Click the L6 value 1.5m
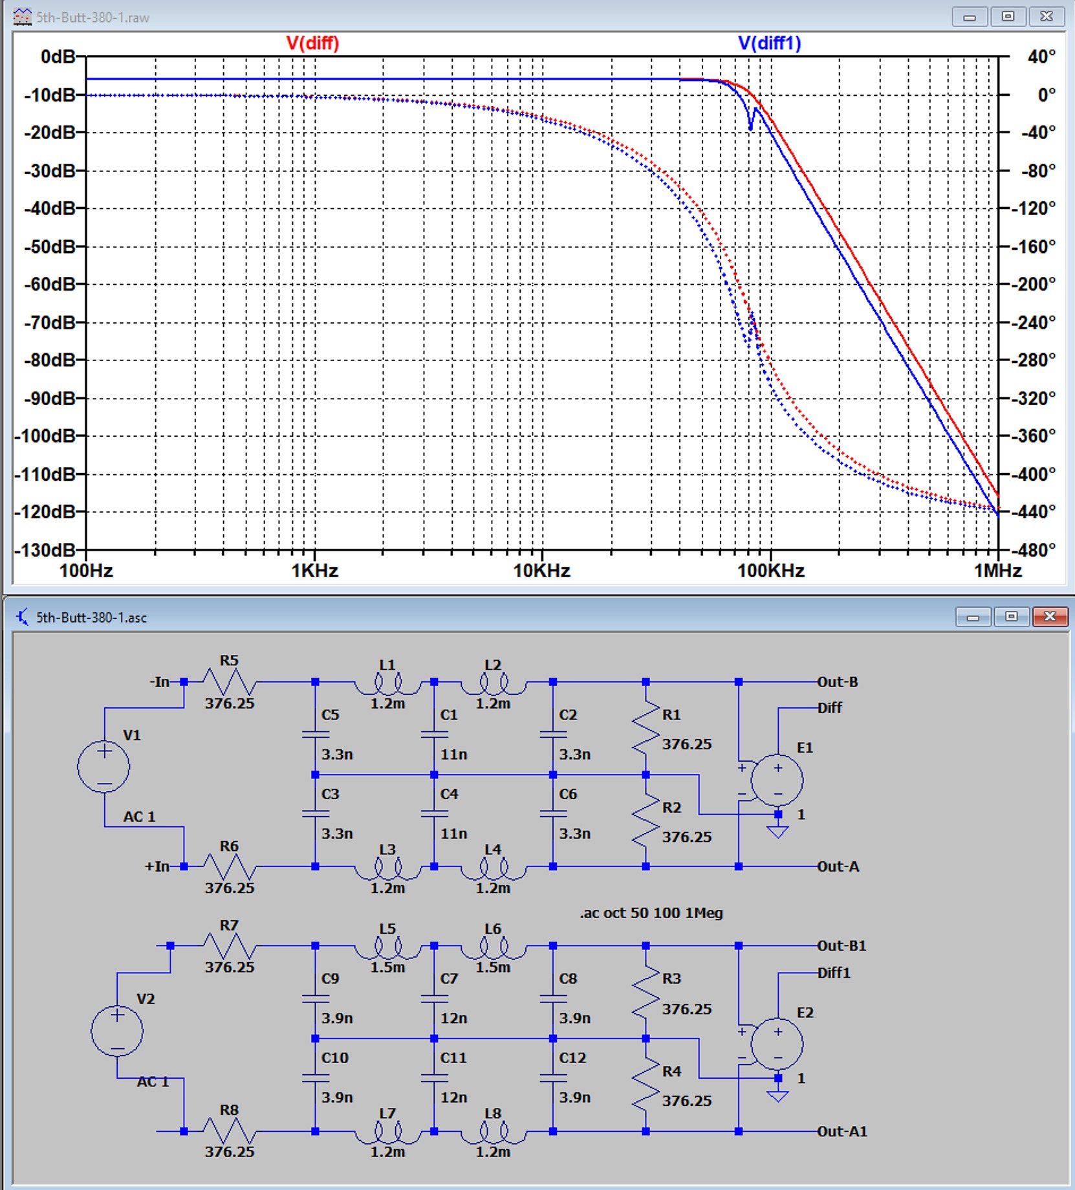1075x1190 pixels. (x=494, y=967)
